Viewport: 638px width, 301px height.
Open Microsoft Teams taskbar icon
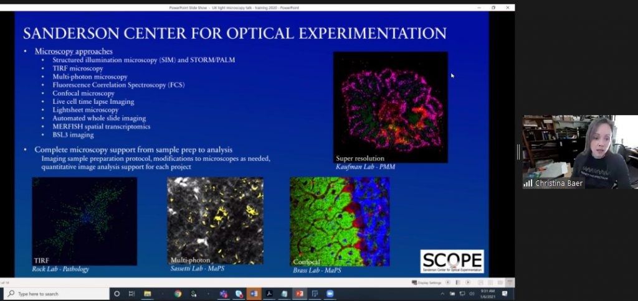[223, 294]
